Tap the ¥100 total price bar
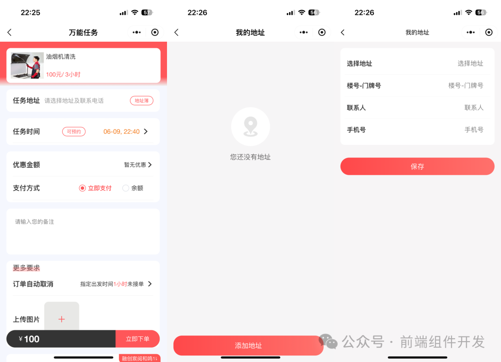Viewport: 501px width, 362px height. (x=61, y=339)
